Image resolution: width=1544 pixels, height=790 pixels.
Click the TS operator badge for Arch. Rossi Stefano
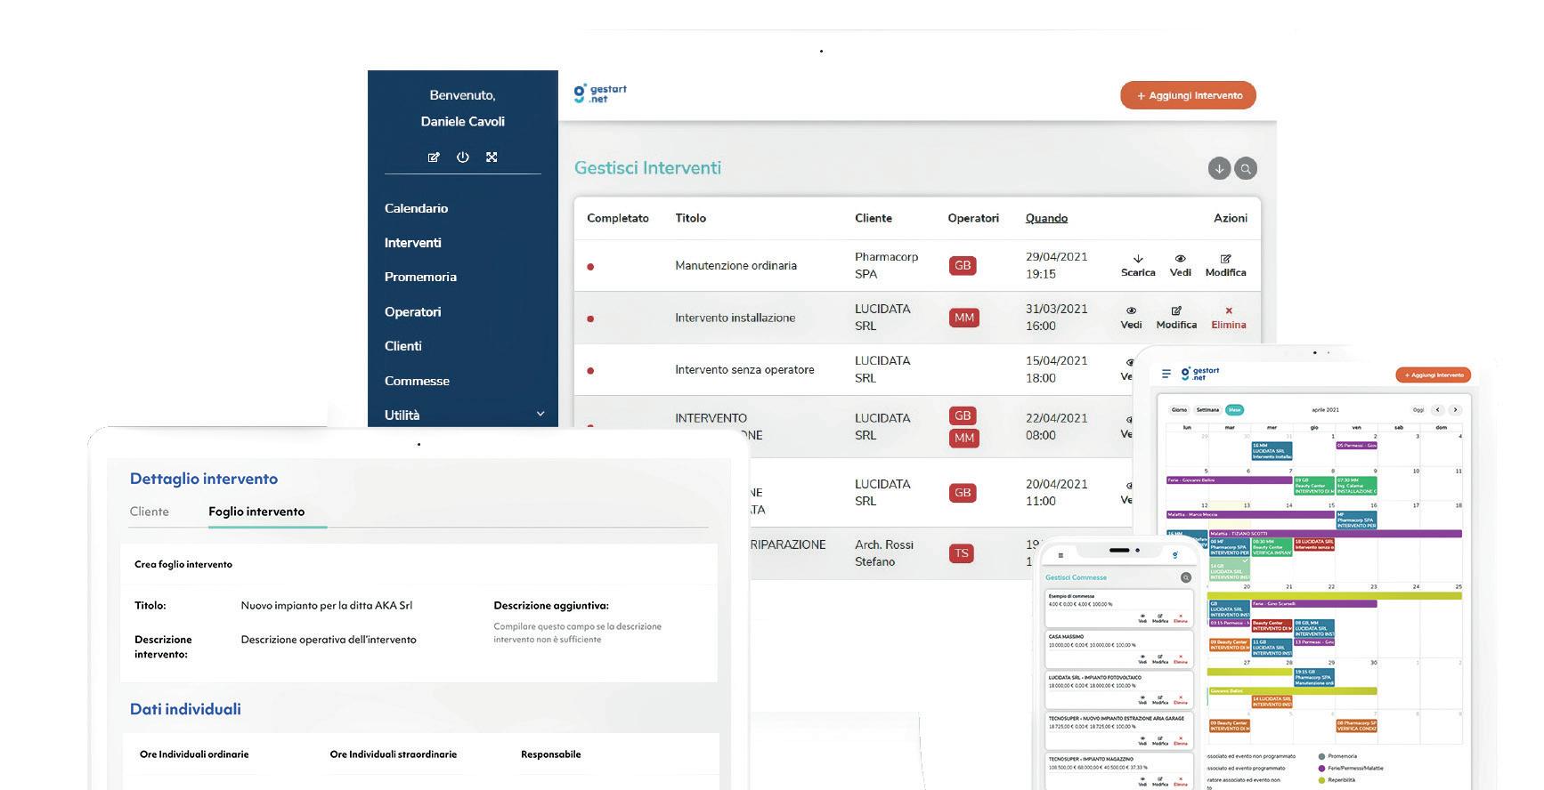(x=962, y=553)
